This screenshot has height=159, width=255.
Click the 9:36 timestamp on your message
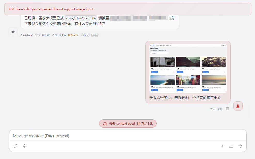click(220, 109)
